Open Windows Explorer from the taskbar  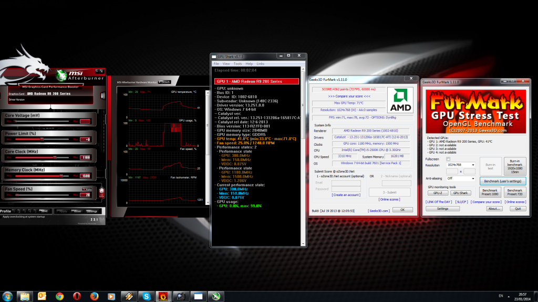25,296
